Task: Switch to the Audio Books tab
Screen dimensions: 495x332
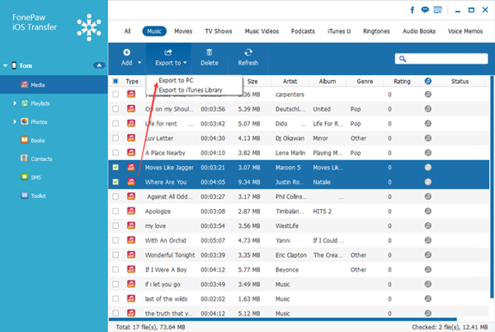Action: pos(419,31)
